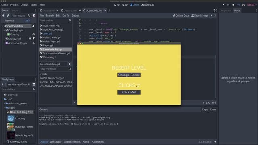Clear the output log

213,110
